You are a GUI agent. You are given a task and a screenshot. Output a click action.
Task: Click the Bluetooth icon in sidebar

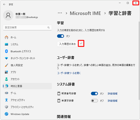click(x=6, y=51)
